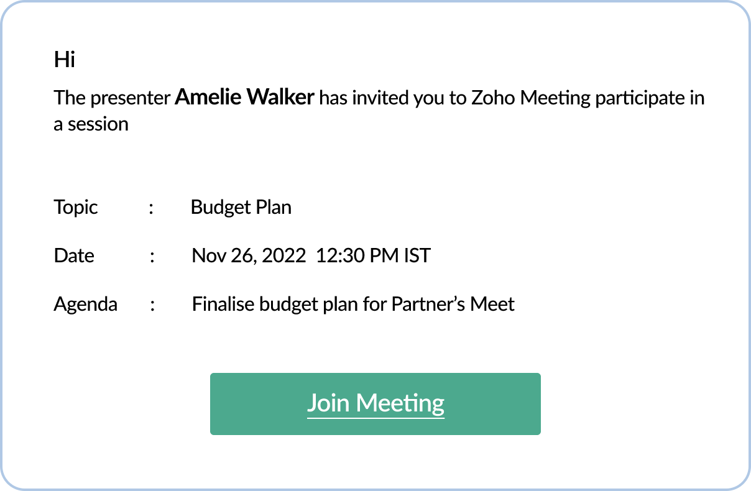This screenshot has width=751, height=491.
Task: Click the "IST" timezone abbreviation
Action: coord(417,255)
